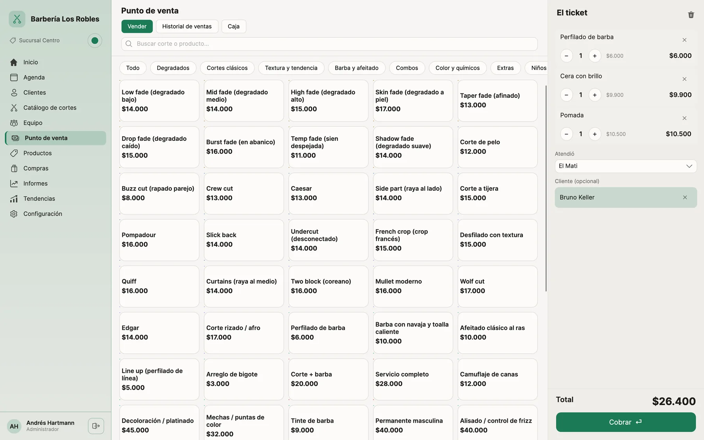Add Servicio completo to ticket
The width and height of the screenshot is (704, 440).
tap(413, 379)
